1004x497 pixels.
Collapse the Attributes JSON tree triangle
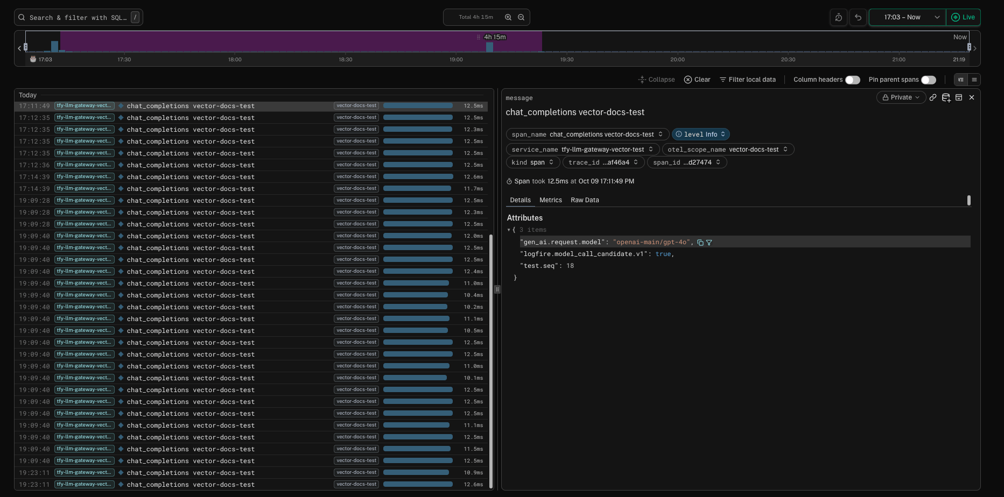click(x=509, y=230)
